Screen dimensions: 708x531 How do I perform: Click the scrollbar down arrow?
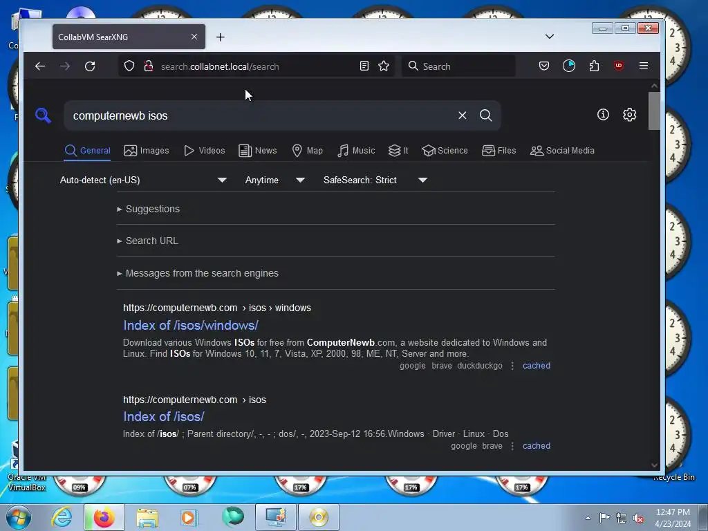click(x=654, y=465)
